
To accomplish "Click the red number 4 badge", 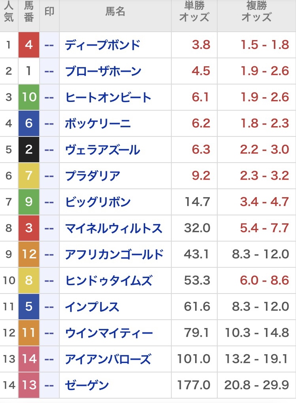I will 29,45.
